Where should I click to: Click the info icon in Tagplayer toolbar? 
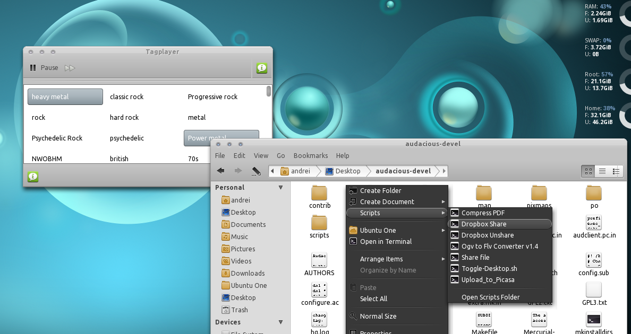point(261,68)
